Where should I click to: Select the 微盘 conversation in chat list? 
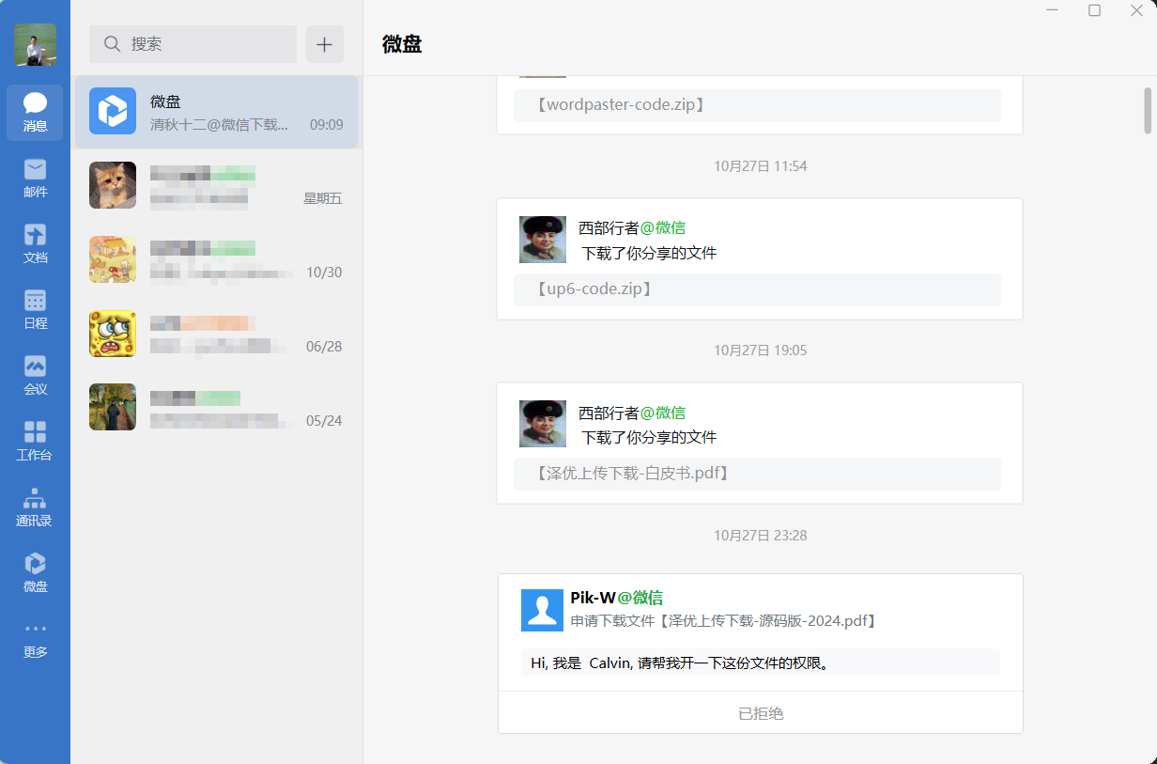point(216,112)
